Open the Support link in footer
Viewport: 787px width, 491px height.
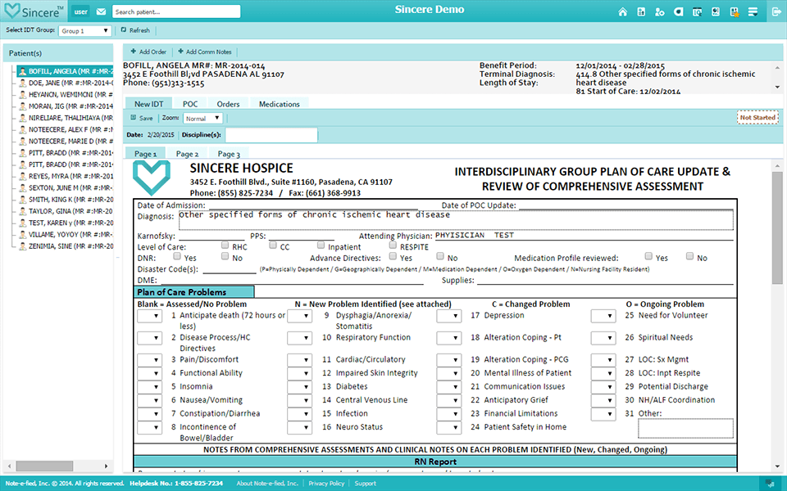point(365,484)
